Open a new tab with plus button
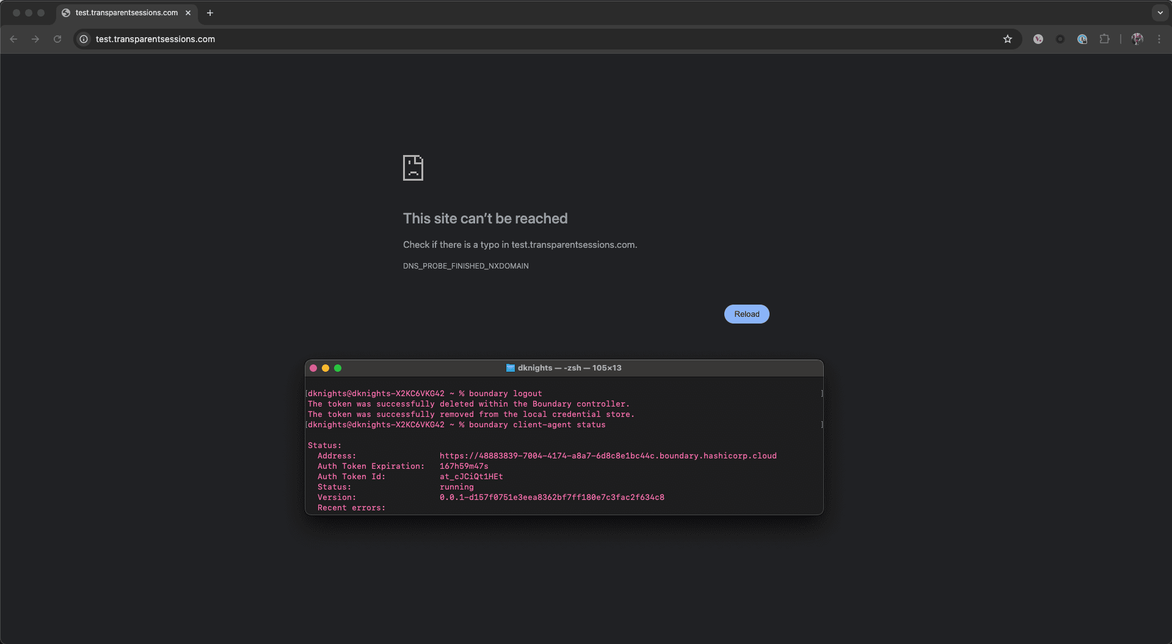Screen dimensions: 1172x644 click(x=210, y=13)
